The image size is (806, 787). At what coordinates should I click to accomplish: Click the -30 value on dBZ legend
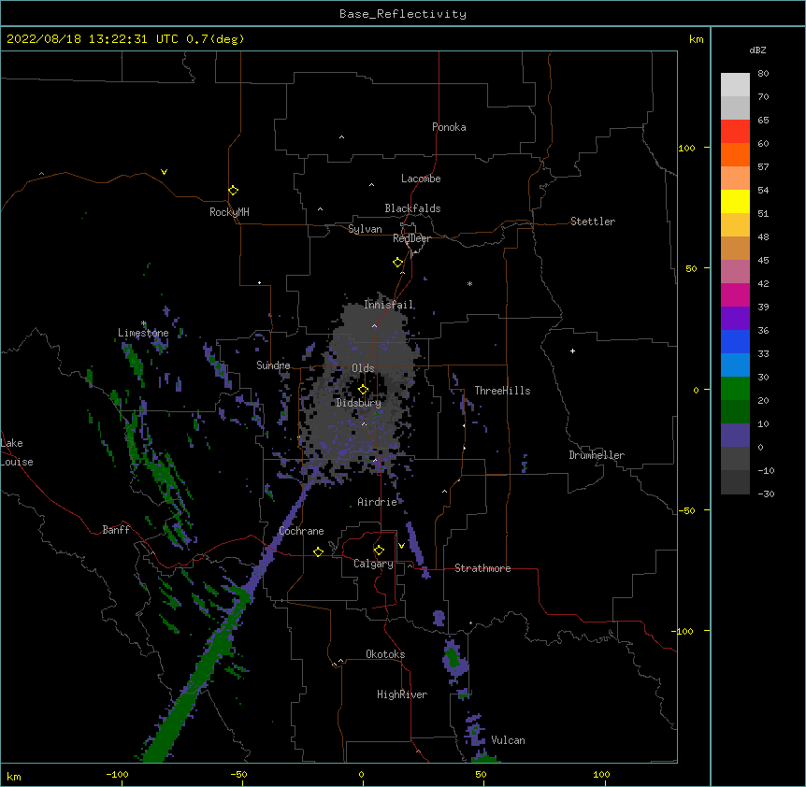click(x=766, y=494)
